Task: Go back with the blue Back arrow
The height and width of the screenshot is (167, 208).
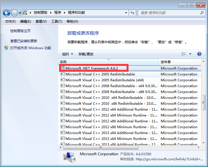Action: (6, 13)
